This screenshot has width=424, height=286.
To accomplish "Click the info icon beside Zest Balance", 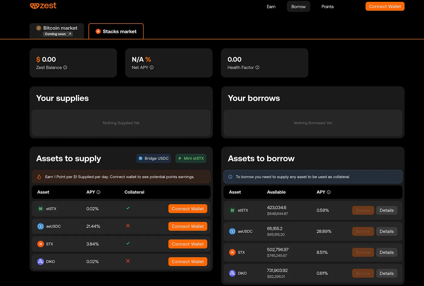I will pos(65,67).
